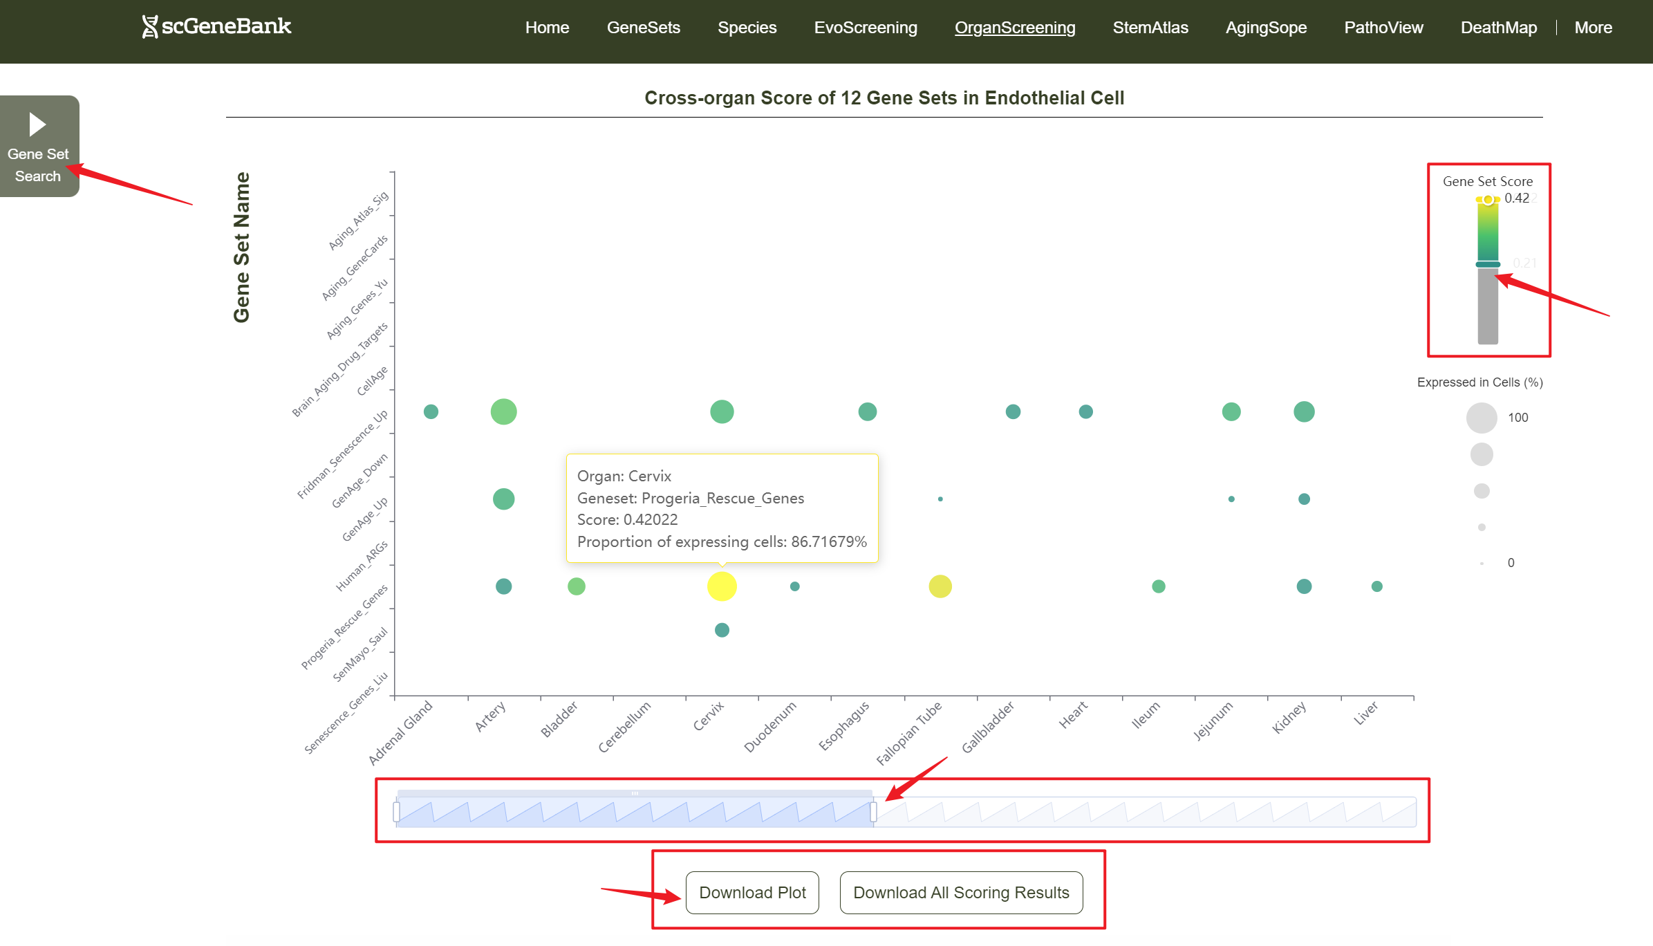This screenshot has height=946, width=1653.
Task: Go to the Home page
Action: click(547, 28)
